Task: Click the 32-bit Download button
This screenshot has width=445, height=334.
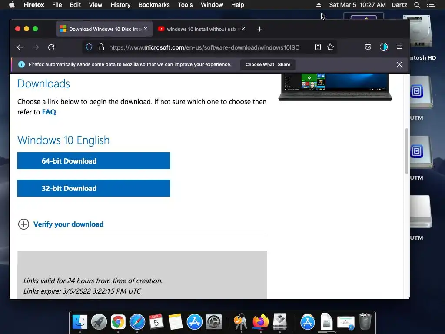Action: [x=94, y=188]
